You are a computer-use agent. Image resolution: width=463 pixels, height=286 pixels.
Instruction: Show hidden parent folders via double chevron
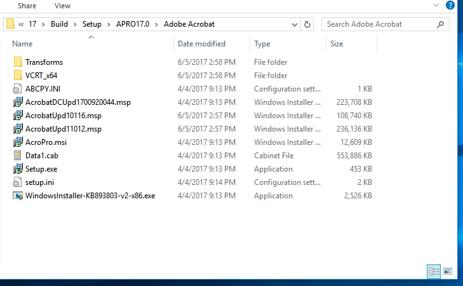pyautogui.click(x=21, y=24)
